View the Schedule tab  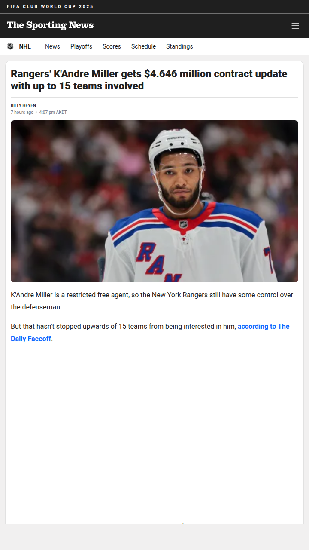click(143, 46)
